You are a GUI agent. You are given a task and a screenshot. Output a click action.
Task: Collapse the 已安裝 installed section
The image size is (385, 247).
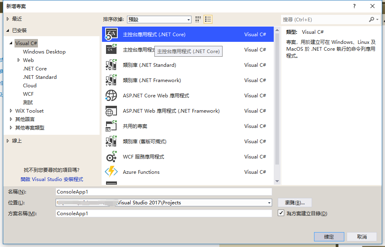7,31
